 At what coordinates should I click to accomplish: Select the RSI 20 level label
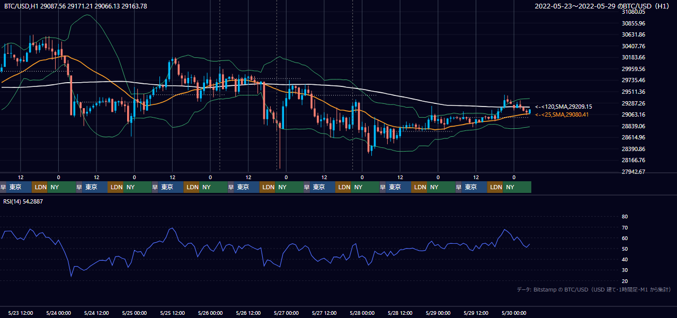point(625,281)
